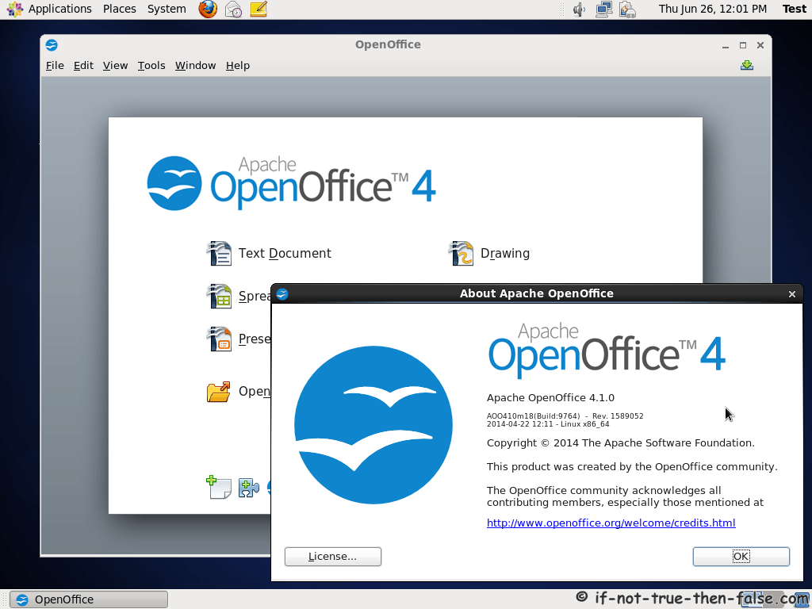Click the Test user menu
The width and height of the screenshot is (812, 609).
click(794, 9)
